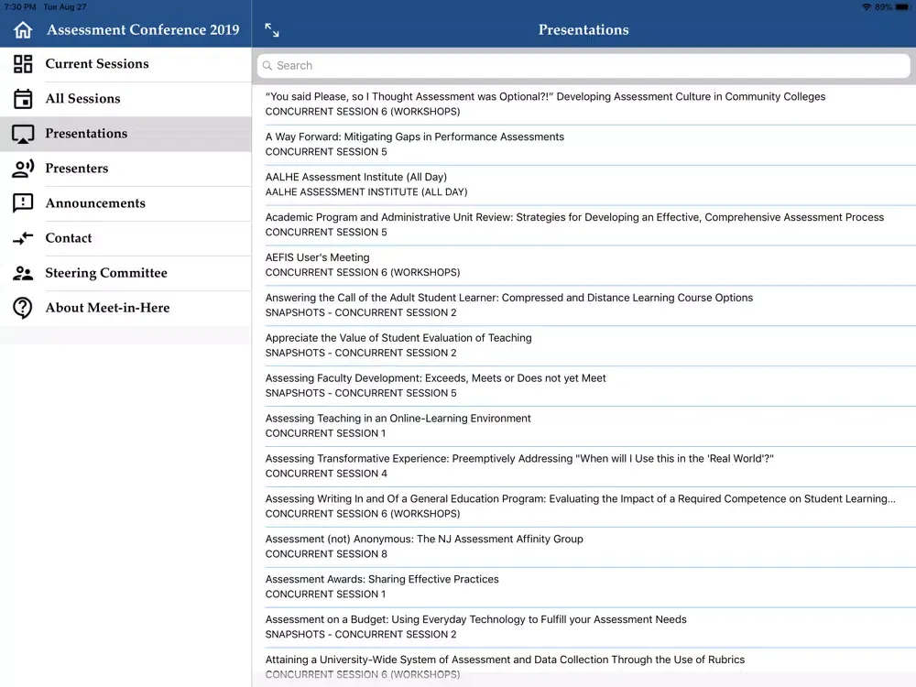
Task: Open "You said Please" community colleges presentation
Action: click(584, 104)
